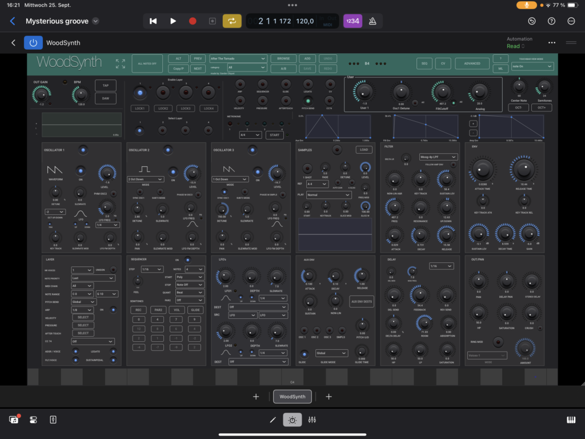Go back using the blue arrow at top-left
Screen dimensions: 585x439
13,21
